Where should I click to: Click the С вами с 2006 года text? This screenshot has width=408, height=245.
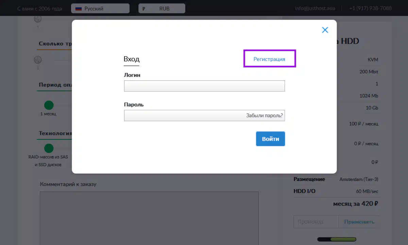[39, 8]
